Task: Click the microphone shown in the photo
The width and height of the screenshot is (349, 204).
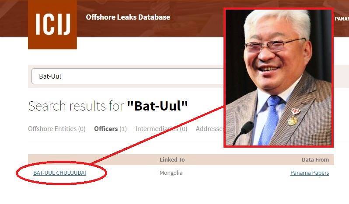Action: (x=244, y=131)
